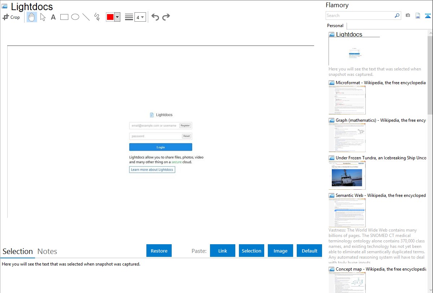Click the Lightdocs sidebar title
The width and height of the screenshot is (433, 293).
coord(349,34)
